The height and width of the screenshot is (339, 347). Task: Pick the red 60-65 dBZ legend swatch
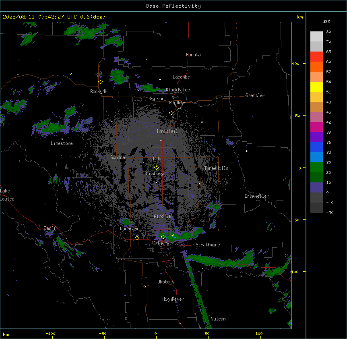[x=316, y=57]
